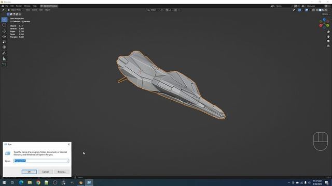Set selection mode to new selection
This screenshot has height=186, width=332.
pos(8,14)
